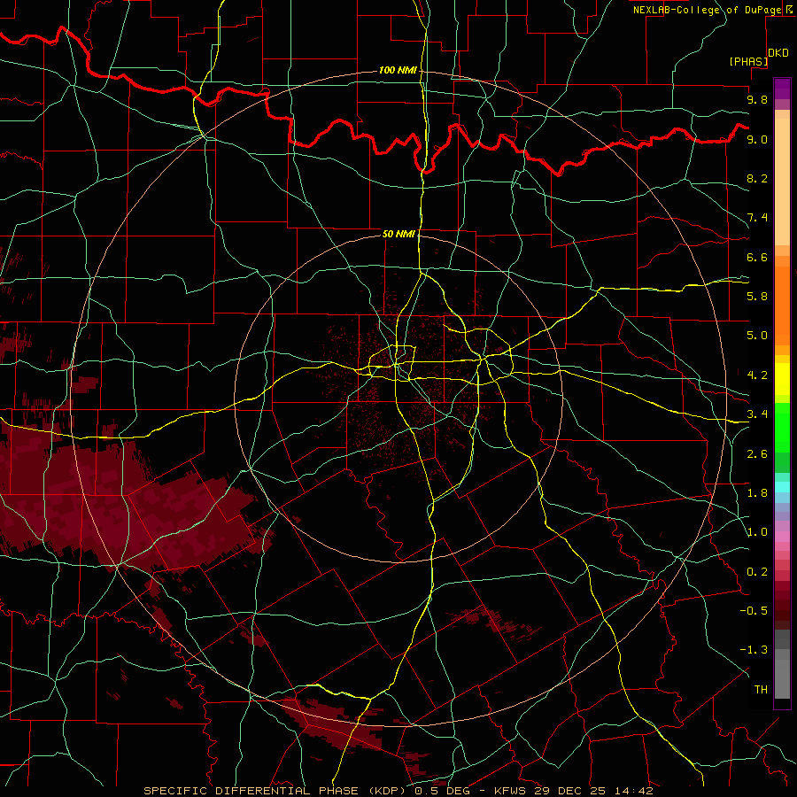Click the "SPECIFIC DIFFERENTIAL PHASE (KDP)" caption
This screenshot has height=797, width=797.
coord(276,791)
